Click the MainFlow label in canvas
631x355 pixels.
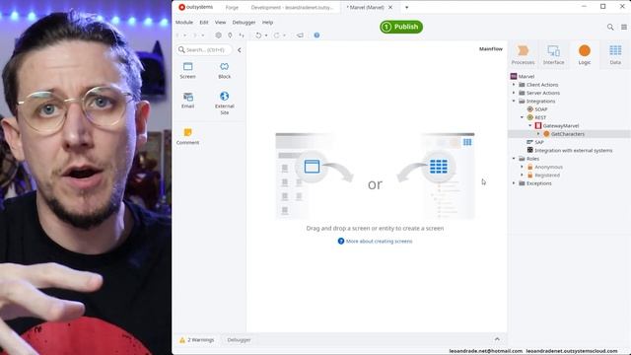coord(491,48)
